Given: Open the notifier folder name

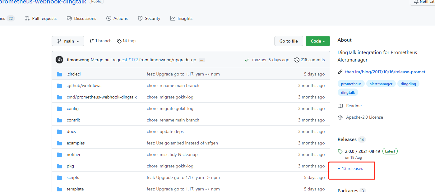Looking at the screenshot, I should click(73, 154).
